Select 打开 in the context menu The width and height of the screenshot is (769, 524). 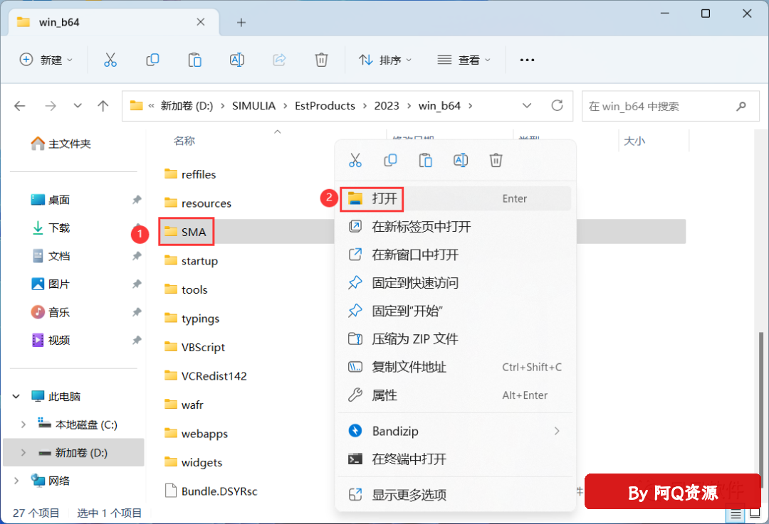pos(384,198)
